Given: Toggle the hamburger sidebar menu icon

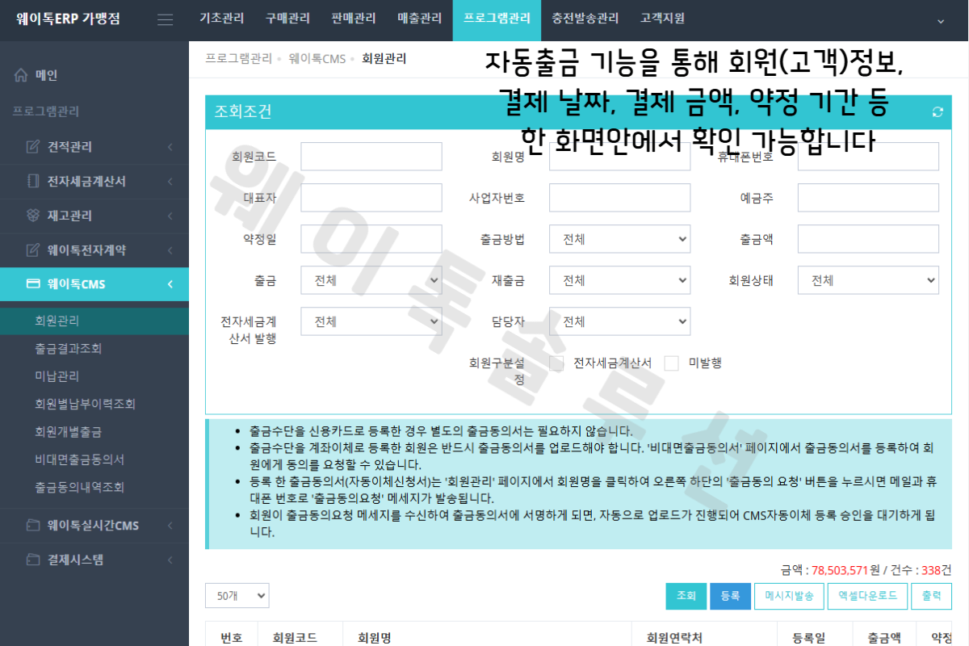Looking at the screenshot, I should [x=165, y=20].
